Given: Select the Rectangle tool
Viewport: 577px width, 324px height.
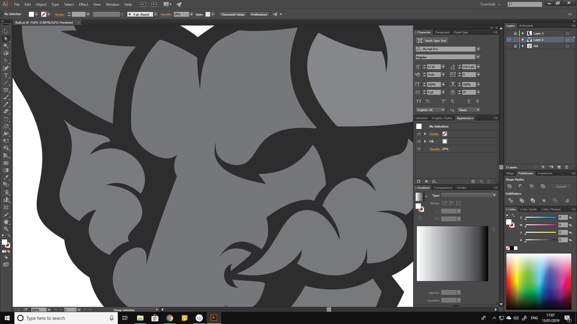Looking at the screenshot, I should tap(6, 90).
